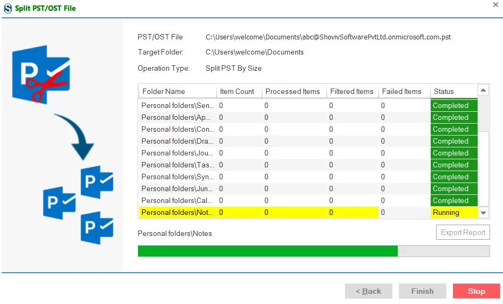Image resolution: width=503 pixels, height=304 pixels.
Task: Click the Personal folders\Notes progress label
Action: click(x=174, y=234)
